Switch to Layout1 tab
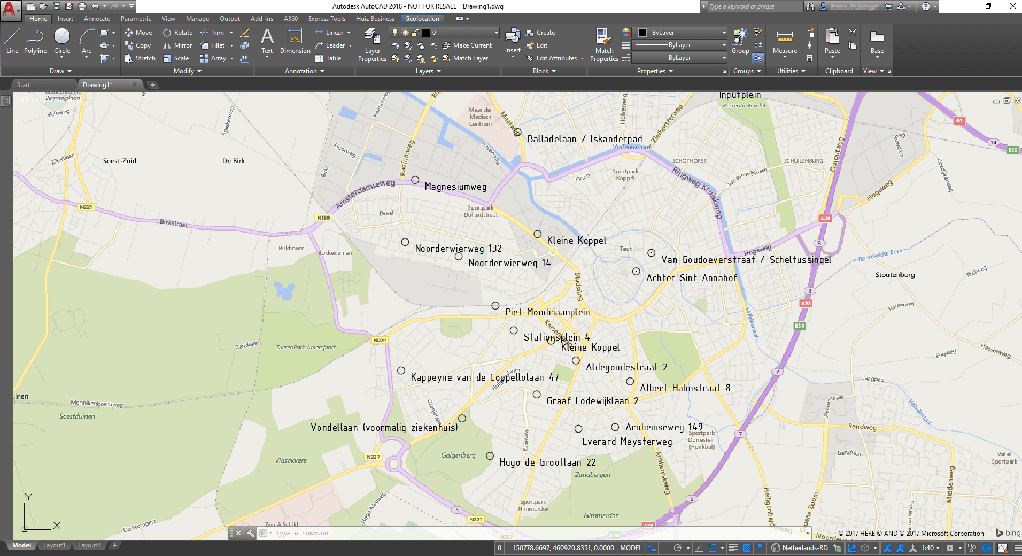The height and width of the screenshot is (556, 1022). pos(54,545)
